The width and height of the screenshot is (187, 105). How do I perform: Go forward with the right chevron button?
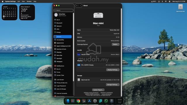(80, 6)
